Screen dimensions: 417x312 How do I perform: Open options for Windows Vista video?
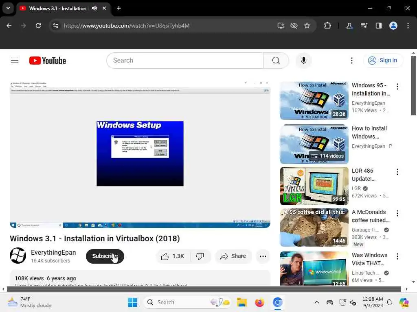397,256
